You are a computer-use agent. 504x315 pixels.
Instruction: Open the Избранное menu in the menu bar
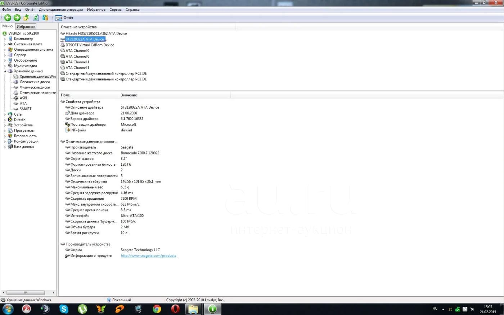pyautogui.click(x=96, y=10)
